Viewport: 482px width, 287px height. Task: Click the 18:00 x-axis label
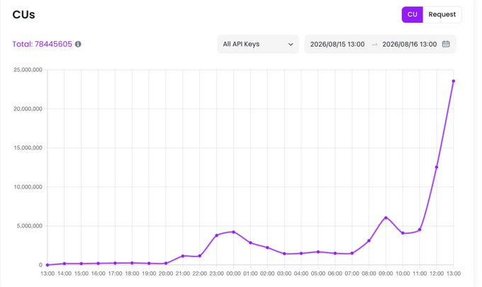pos(132,274)
